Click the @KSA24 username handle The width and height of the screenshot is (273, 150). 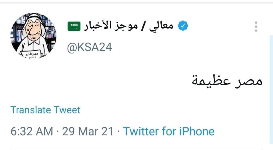(89, 47)
